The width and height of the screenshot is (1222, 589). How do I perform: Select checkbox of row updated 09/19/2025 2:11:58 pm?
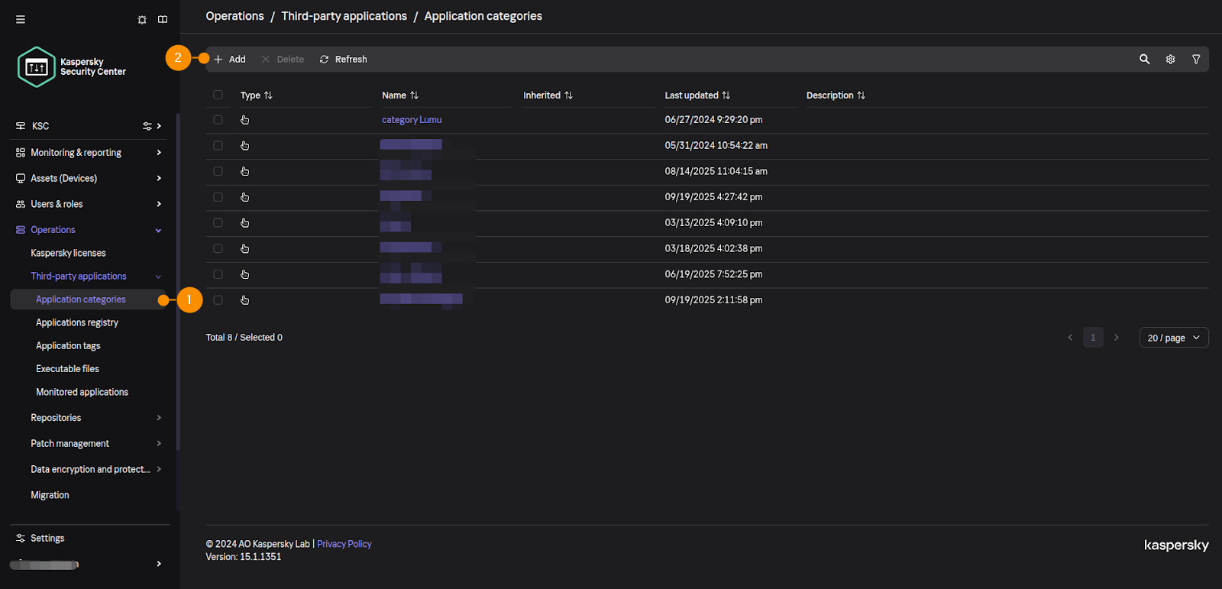coord(218,300)
